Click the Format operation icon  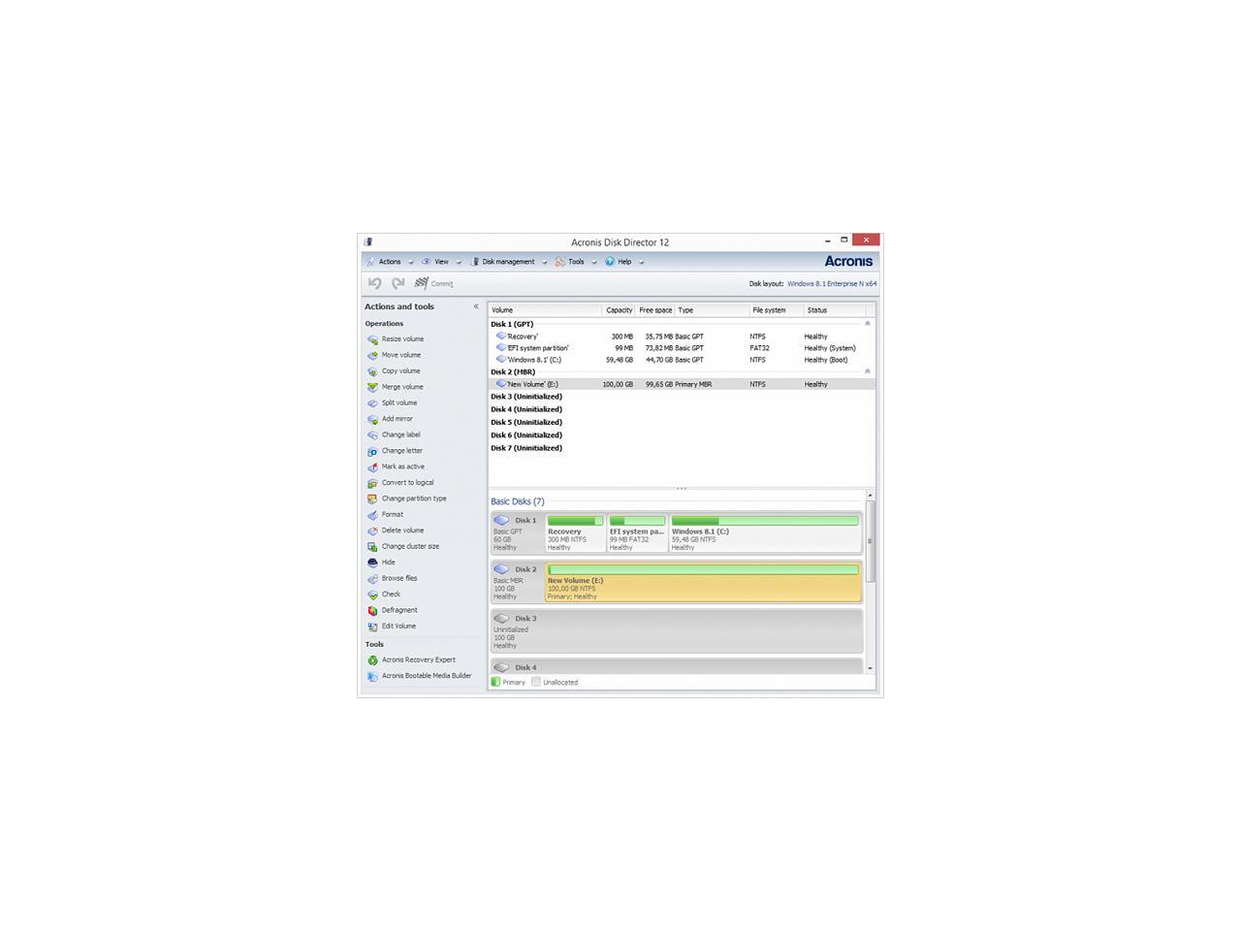372,515
